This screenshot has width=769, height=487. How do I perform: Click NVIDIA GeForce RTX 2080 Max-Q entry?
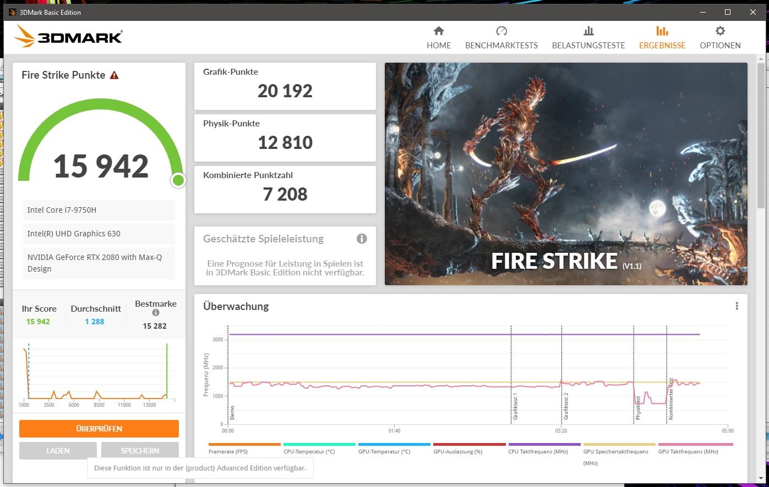tap(99, 263)
